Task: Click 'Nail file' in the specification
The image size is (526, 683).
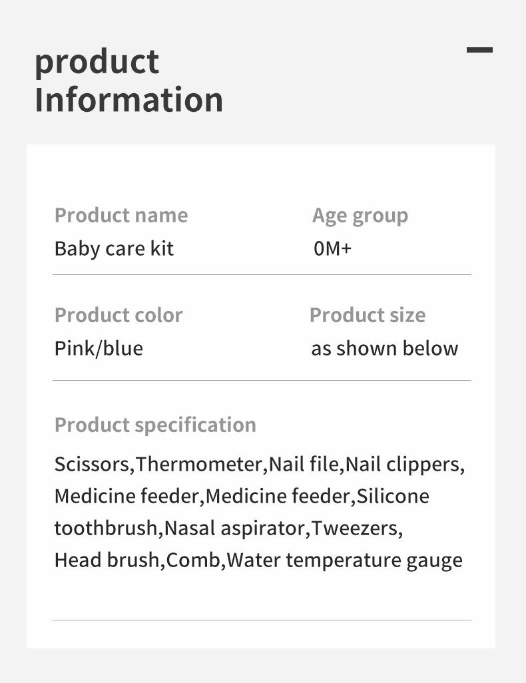Action: coord(304,465)
